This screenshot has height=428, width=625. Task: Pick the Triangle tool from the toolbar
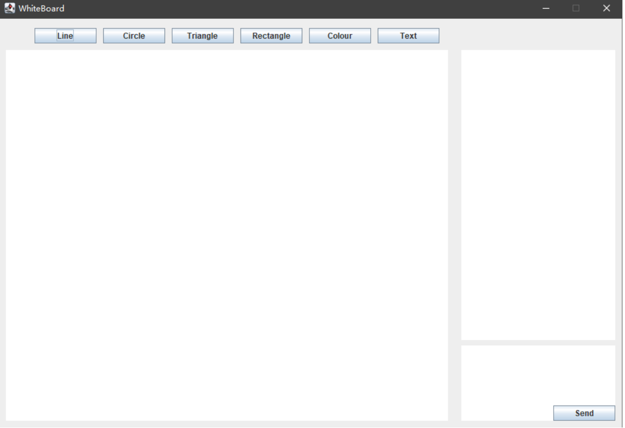tap(203, 35)
